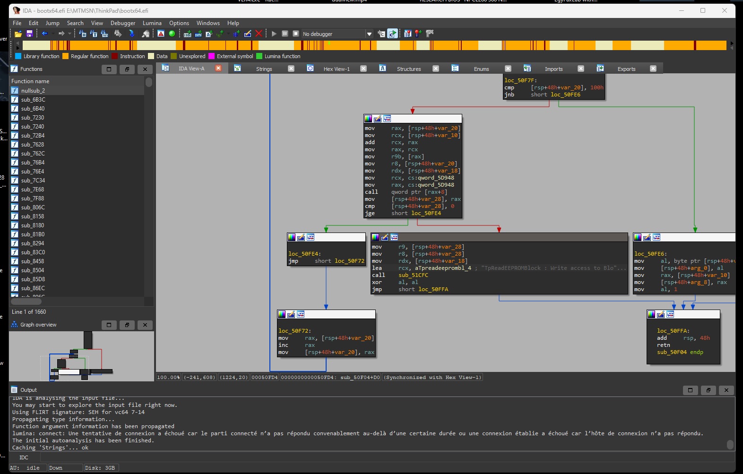Click the red X delete icon in toolbar

[x=259, y=34]
